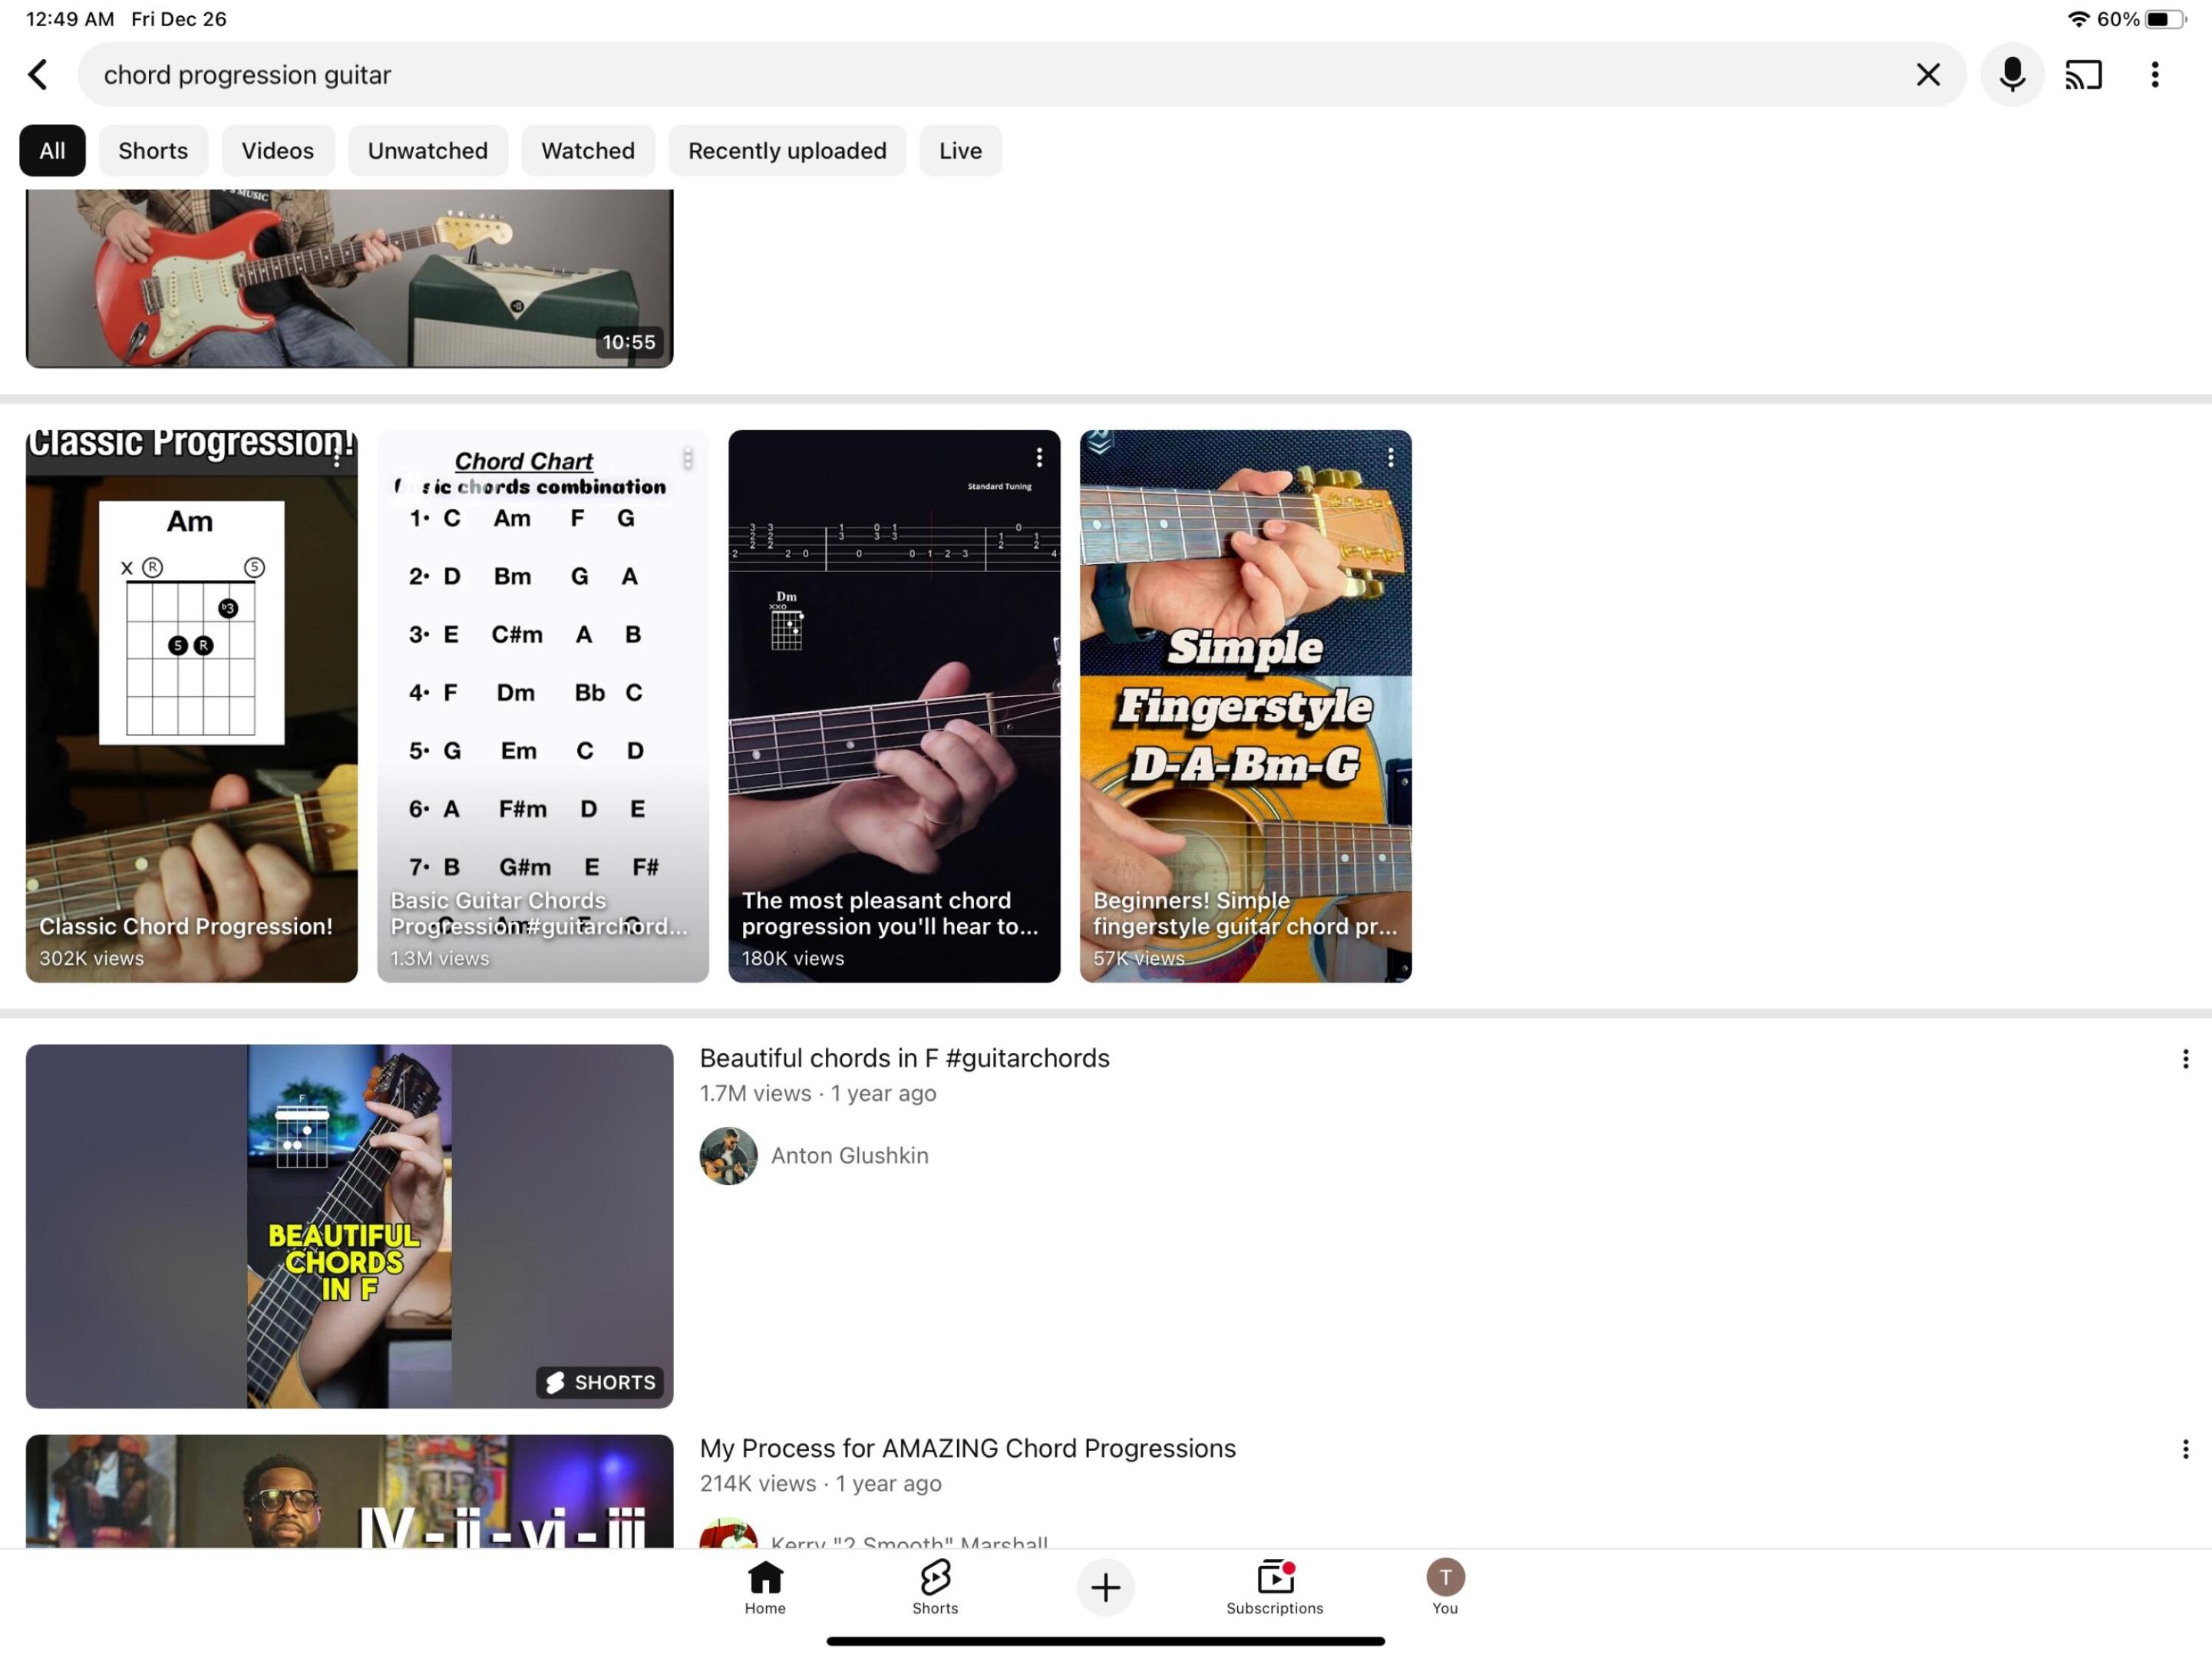Check the battery indicator icon

[2164, 19]
